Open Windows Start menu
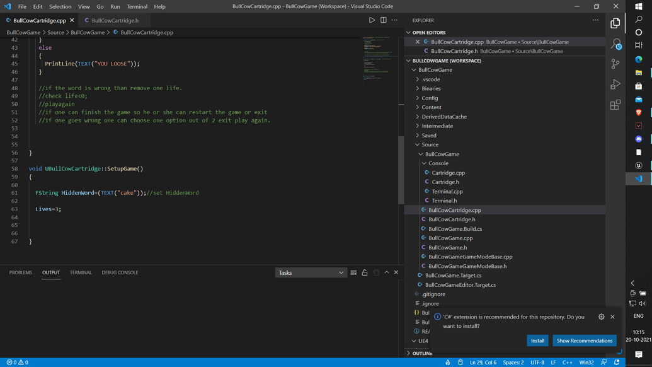Screen dimensions: 652x367 tap(639, 6)
